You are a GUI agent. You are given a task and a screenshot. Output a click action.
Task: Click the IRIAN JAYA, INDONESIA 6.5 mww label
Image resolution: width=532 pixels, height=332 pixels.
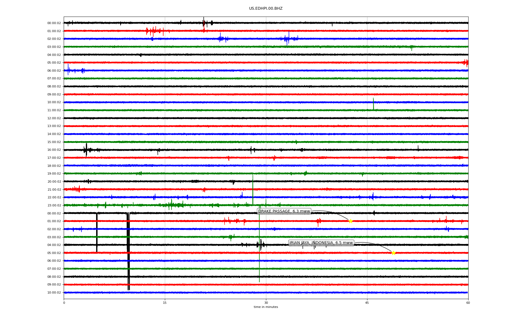(321, 243)
